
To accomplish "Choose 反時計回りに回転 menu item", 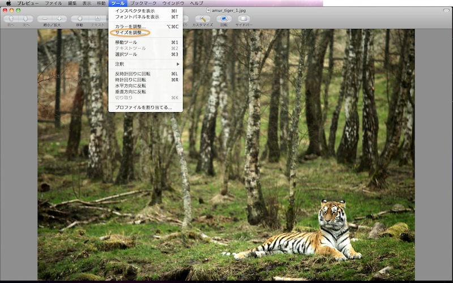I will [x=146, y=74].
